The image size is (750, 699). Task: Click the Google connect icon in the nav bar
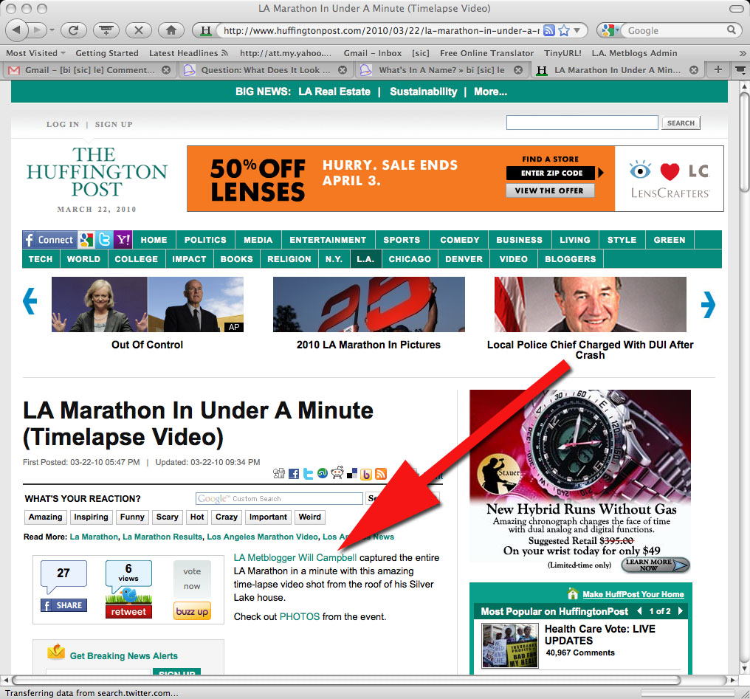[86, 240]
